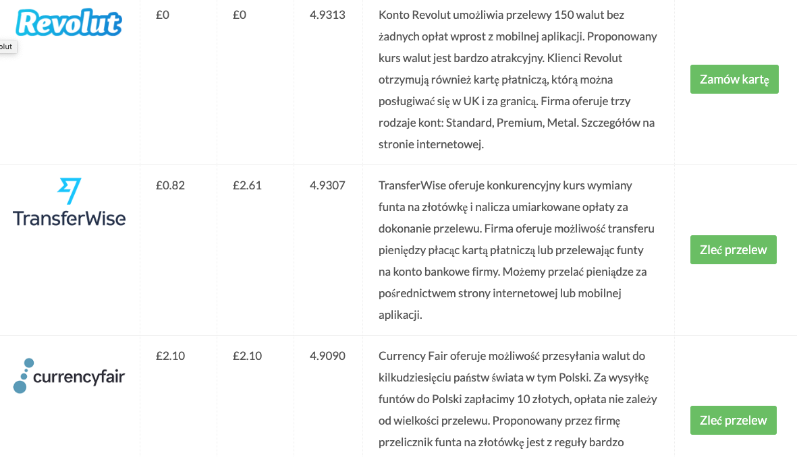Click the £2.61 fee for TransferWise

pos(247,185)
